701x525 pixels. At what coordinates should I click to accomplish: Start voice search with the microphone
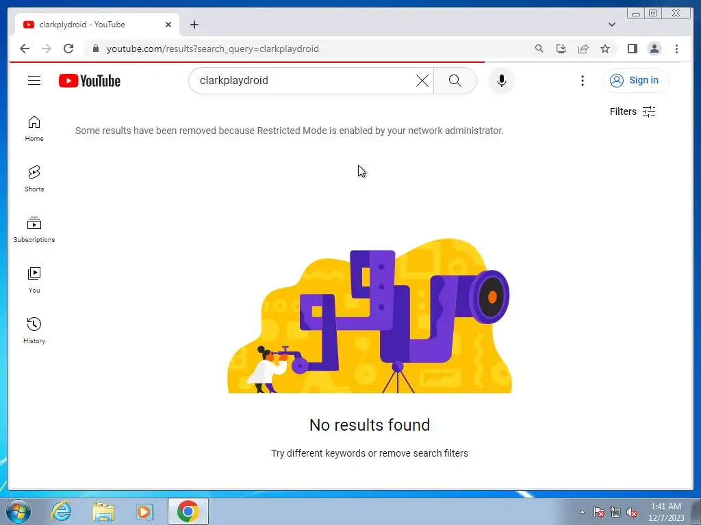click(x=502, y=81)
